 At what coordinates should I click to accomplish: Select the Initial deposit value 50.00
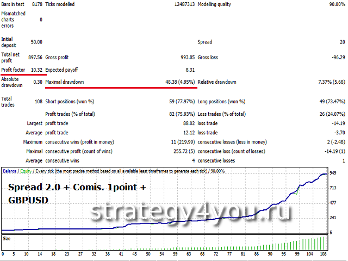click(x=36, y=42)
